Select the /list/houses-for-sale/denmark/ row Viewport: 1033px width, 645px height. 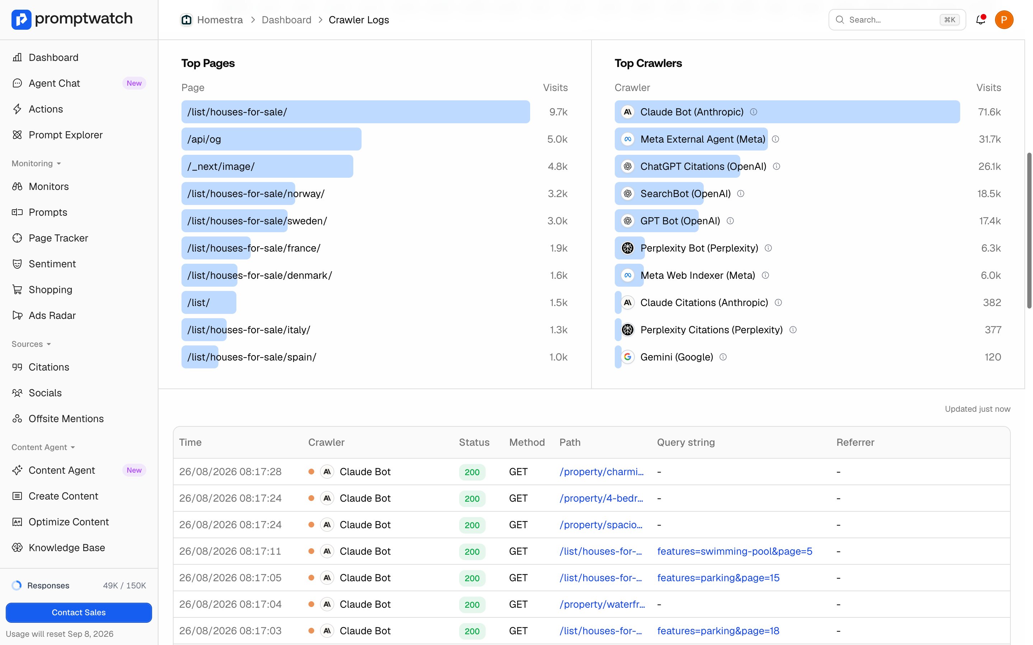[x=374, y=275]
